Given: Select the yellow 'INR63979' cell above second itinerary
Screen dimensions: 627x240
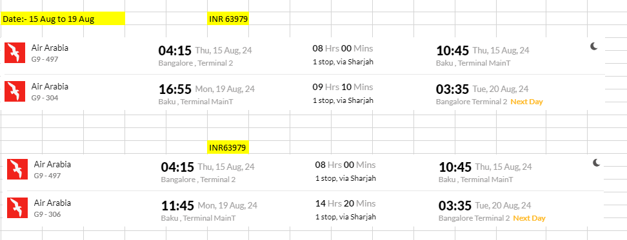Looking at the screenshot, I should pos(228,147).
